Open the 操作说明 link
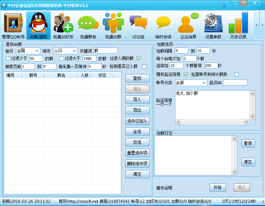The width and height of the screenshot is (265, 206). 164,188
